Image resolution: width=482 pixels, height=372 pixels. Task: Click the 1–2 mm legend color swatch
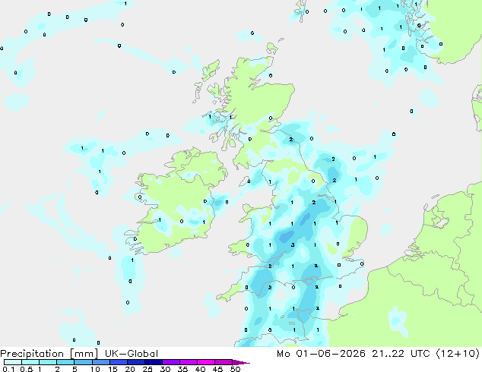(48, 362)
